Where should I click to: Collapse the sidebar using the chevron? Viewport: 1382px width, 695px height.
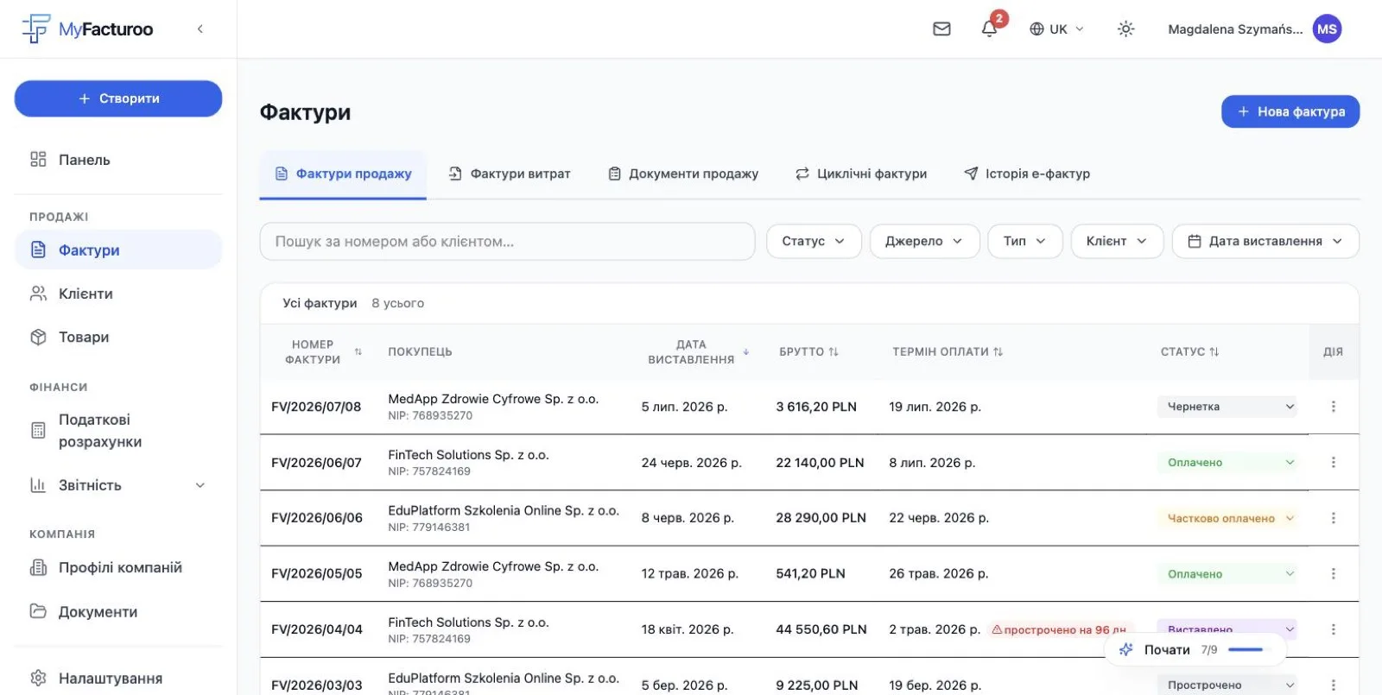point(200,29)
